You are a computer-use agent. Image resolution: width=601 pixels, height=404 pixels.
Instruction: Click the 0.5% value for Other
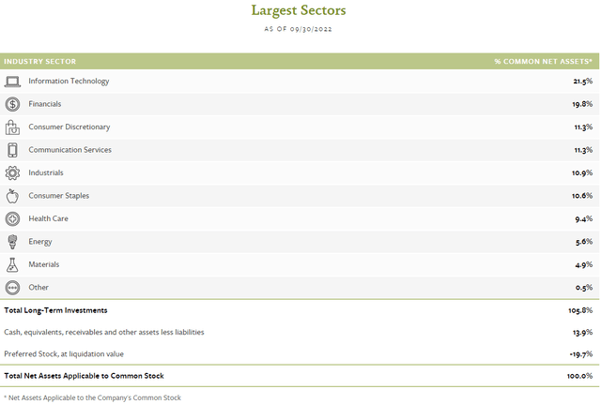(584, 288)
